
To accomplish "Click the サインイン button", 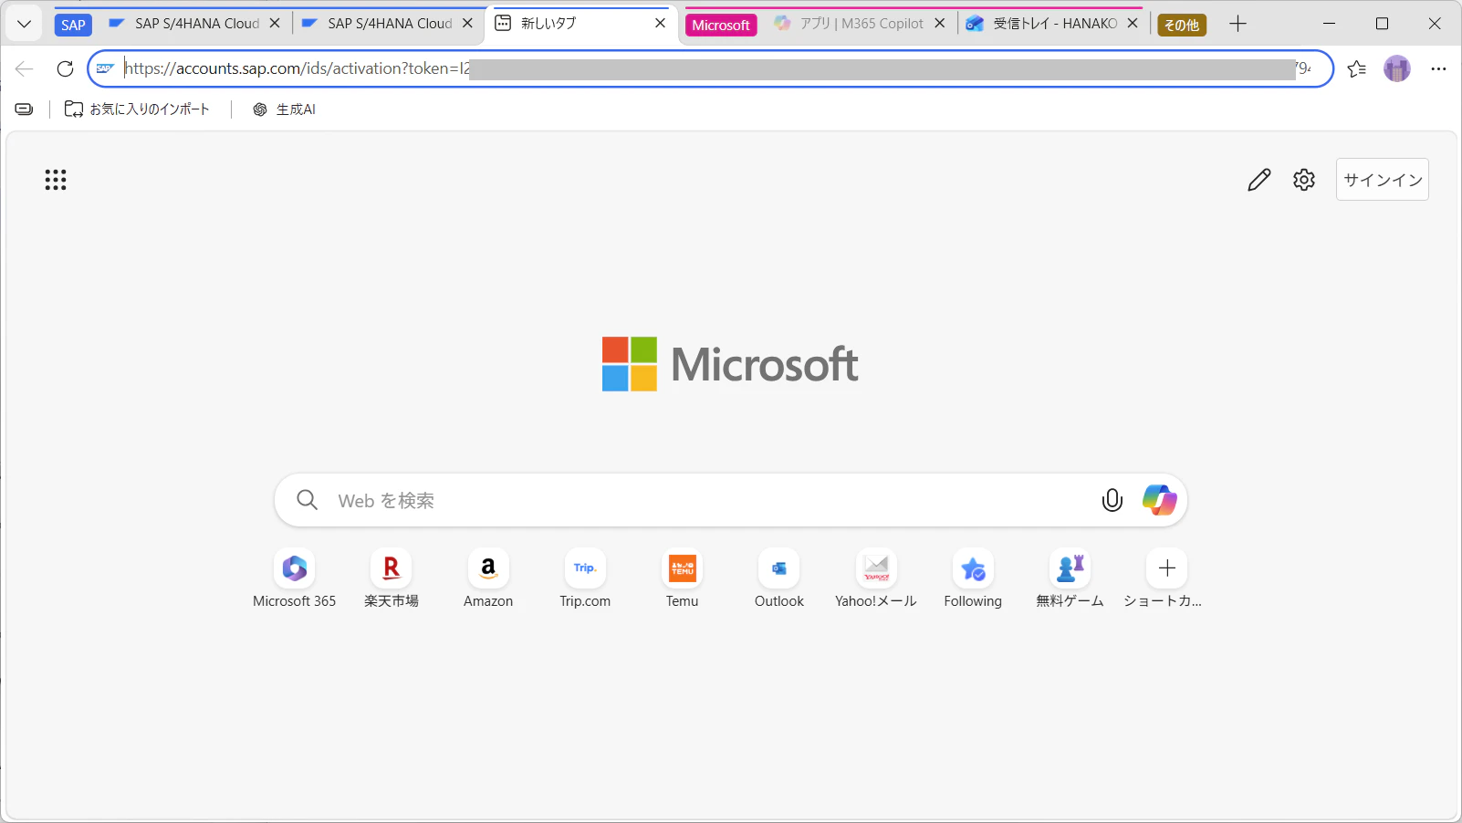I will (x=1383, y=180).
